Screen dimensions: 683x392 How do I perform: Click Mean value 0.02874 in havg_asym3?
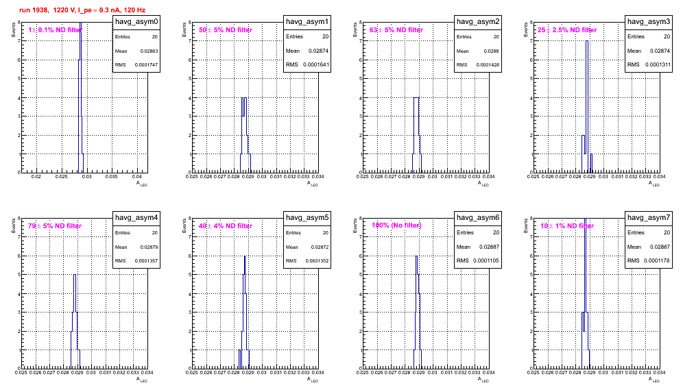pyautogui.click(x=660, y=51)
